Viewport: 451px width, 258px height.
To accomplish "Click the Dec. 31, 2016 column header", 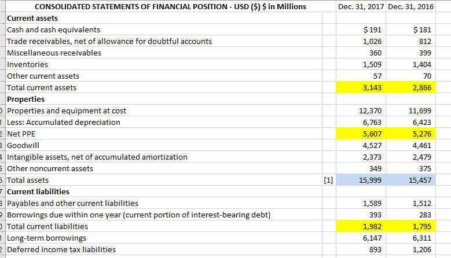I will (410, 6).
